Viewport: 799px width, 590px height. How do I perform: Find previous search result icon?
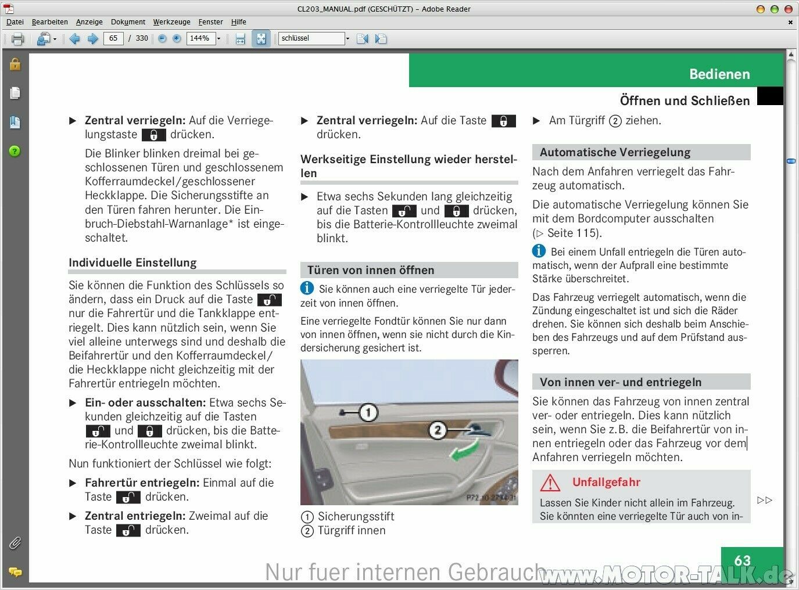point(363,39)
